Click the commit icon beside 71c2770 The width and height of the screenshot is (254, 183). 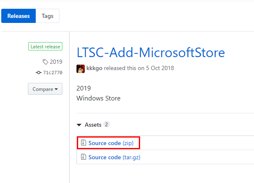click(x=39, y=73)
